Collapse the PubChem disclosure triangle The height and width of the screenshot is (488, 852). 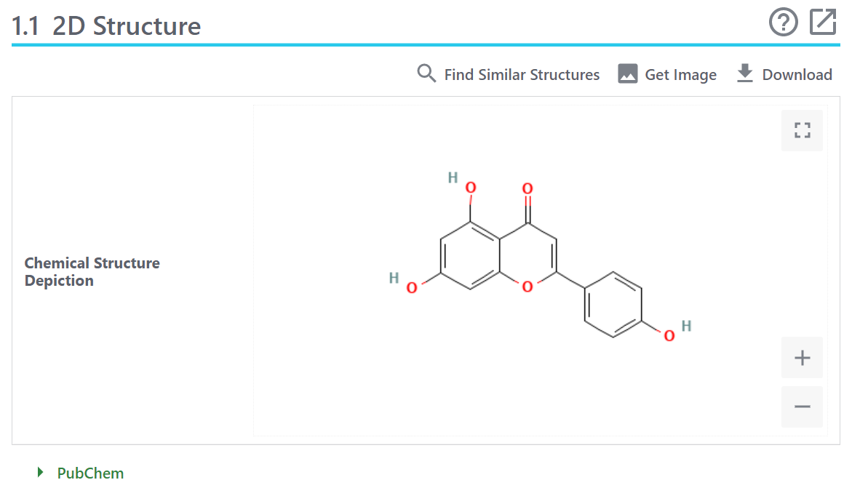click(x=41, y=473)
